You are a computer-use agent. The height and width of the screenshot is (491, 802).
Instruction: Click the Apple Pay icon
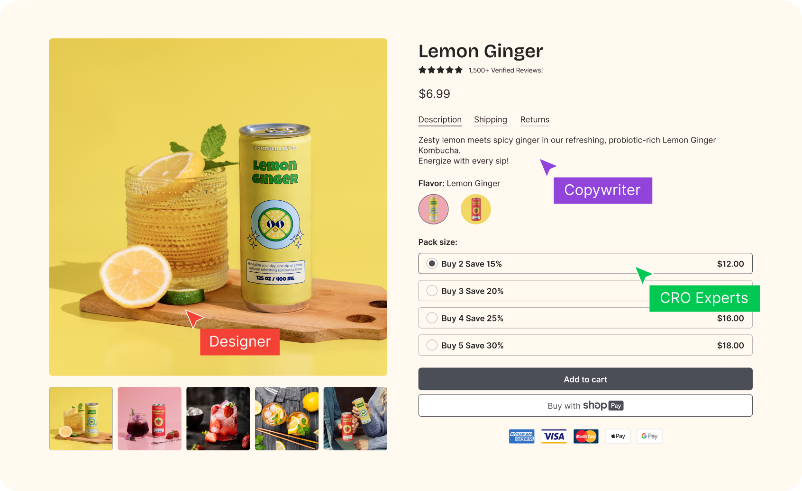618,436
